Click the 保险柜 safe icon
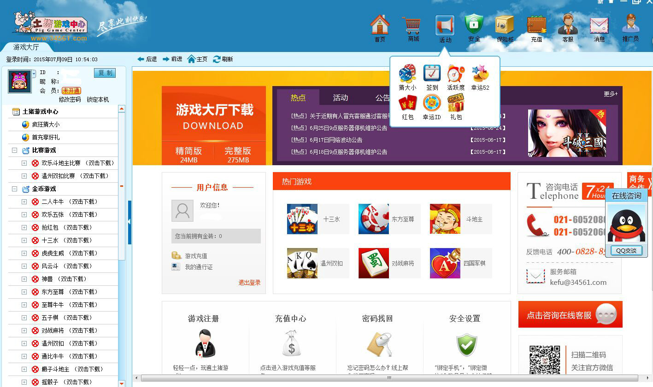Image resolution: width=653 pixels, height=387 pixels. 505,26
